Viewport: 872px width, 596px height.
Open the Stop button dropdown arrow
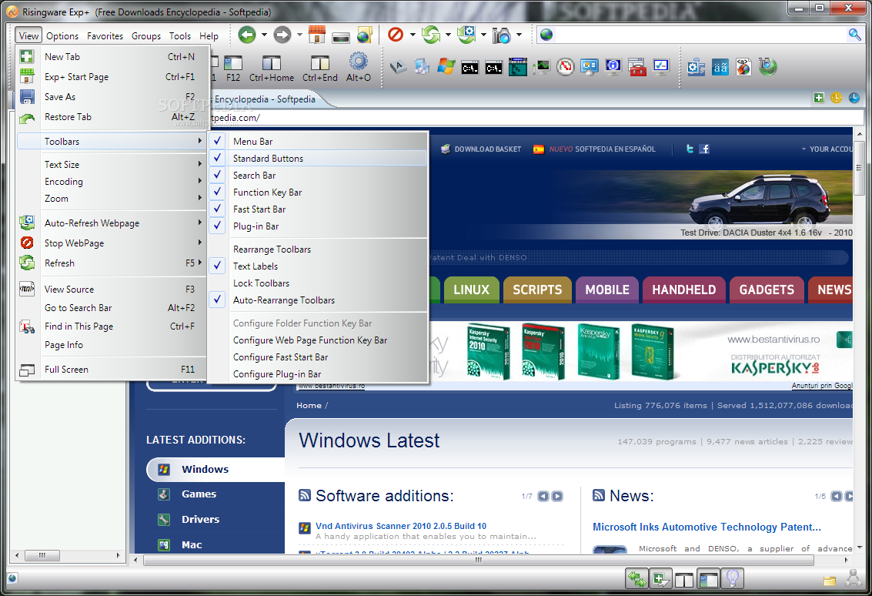point(413,35)
